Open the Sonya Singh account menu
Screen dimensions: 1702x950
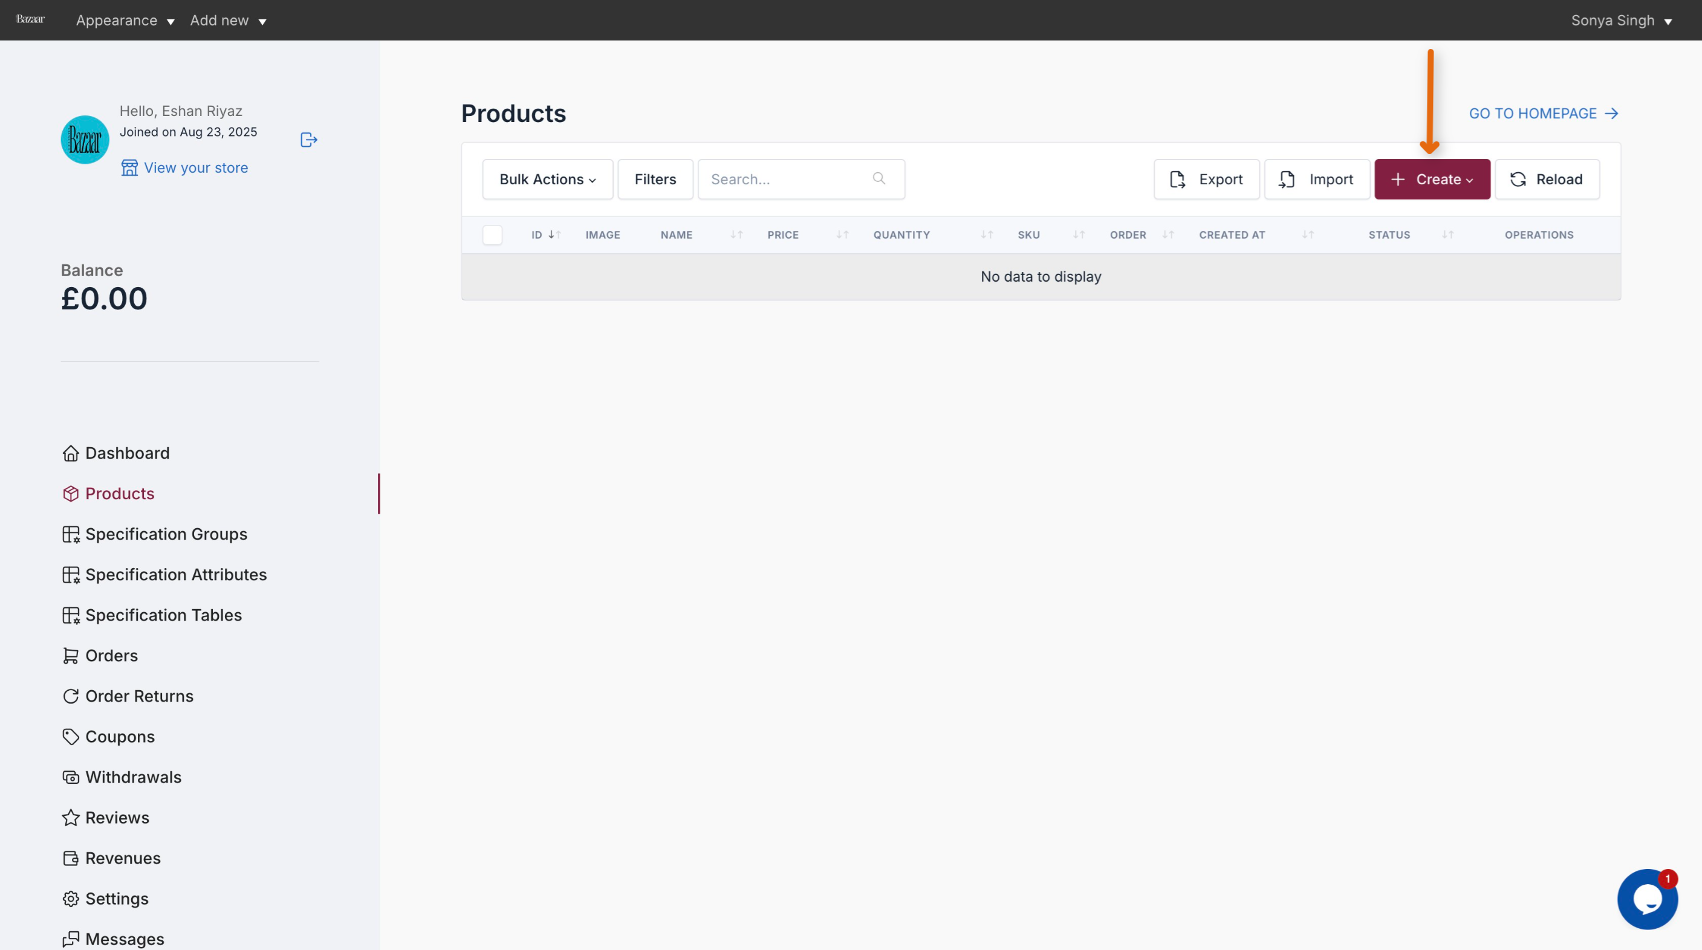1622,21
